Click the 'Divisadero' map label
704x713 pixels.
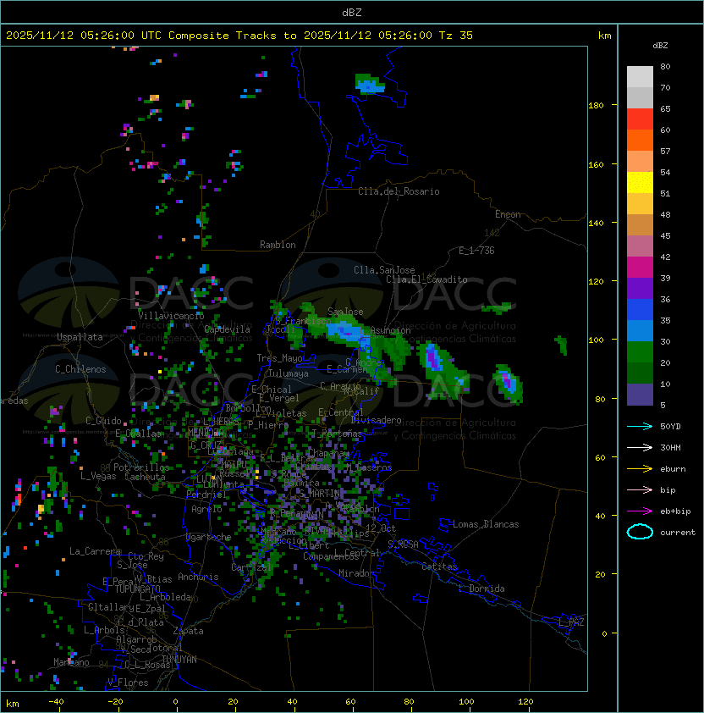[x=377, y=420]
